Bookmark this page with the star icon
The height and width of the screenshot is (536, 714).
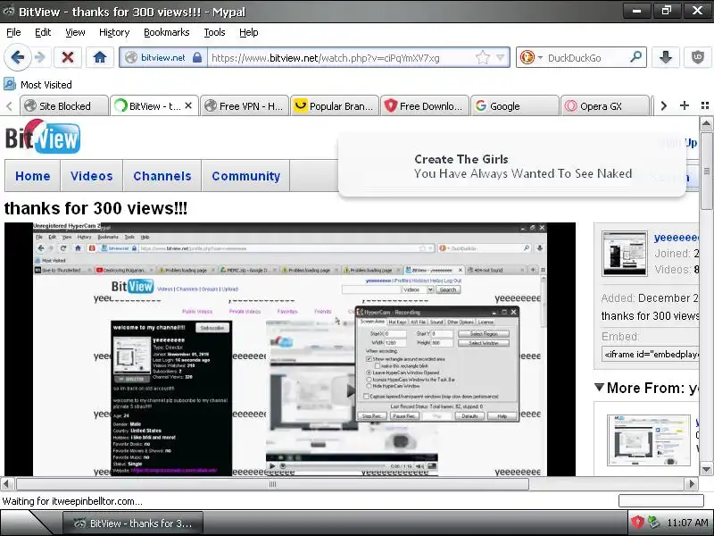(482, 57)
